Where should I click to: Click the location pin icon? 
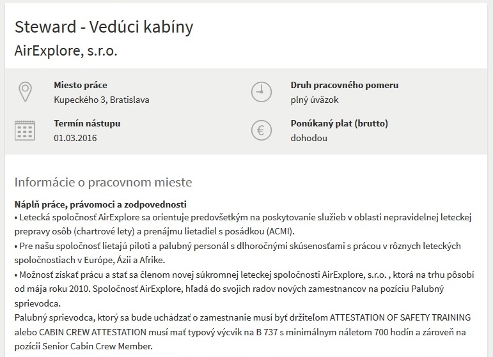point(25,92)
